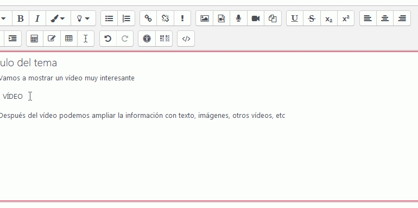Click the pencil-on-square edit icon
This screenshot has height=208, width=418.
[52, 39]
